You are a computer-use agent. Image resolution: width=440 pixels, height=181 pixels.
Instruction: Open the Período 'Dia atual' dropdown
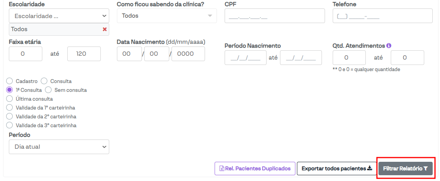click(59, 146)
